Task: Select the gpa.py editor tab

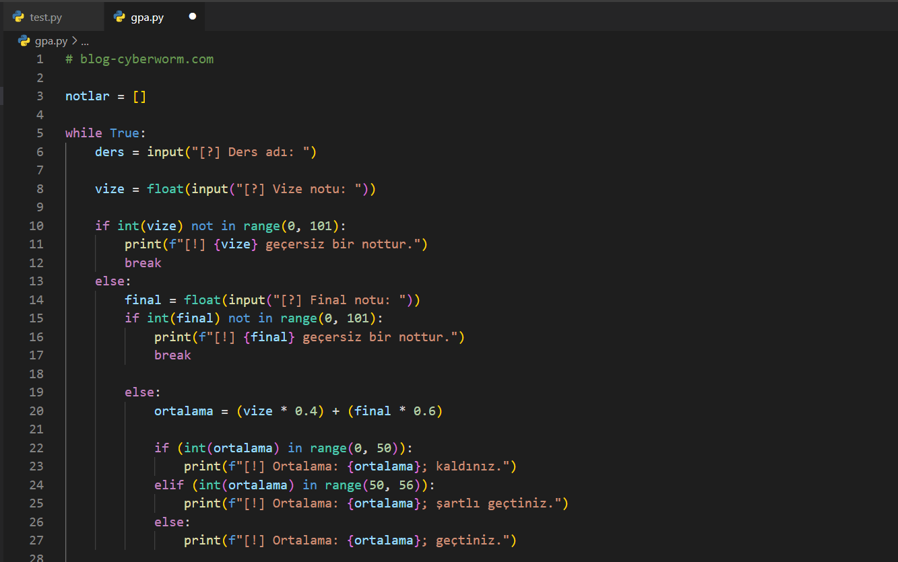Action: 147,17
